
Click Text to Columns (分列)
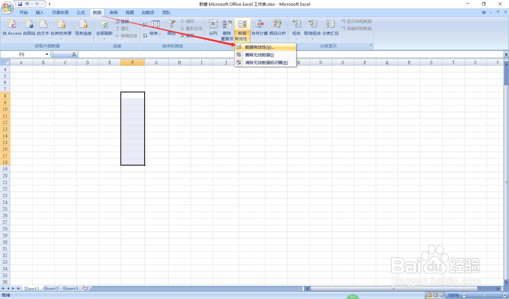click(213, 28)
